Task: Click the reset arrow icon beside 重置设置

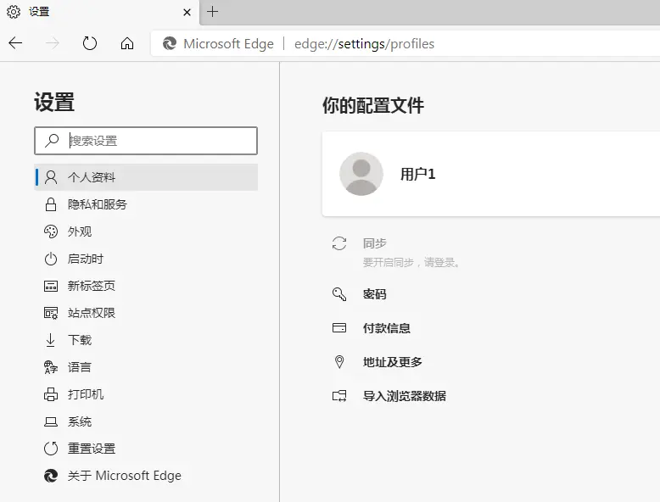Action: click(51, 449)
